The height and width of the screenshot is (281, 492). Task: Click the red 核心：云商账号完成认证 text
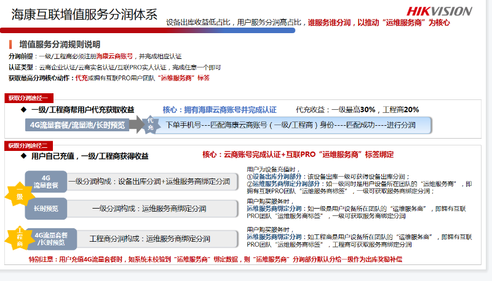pos(298,155)
